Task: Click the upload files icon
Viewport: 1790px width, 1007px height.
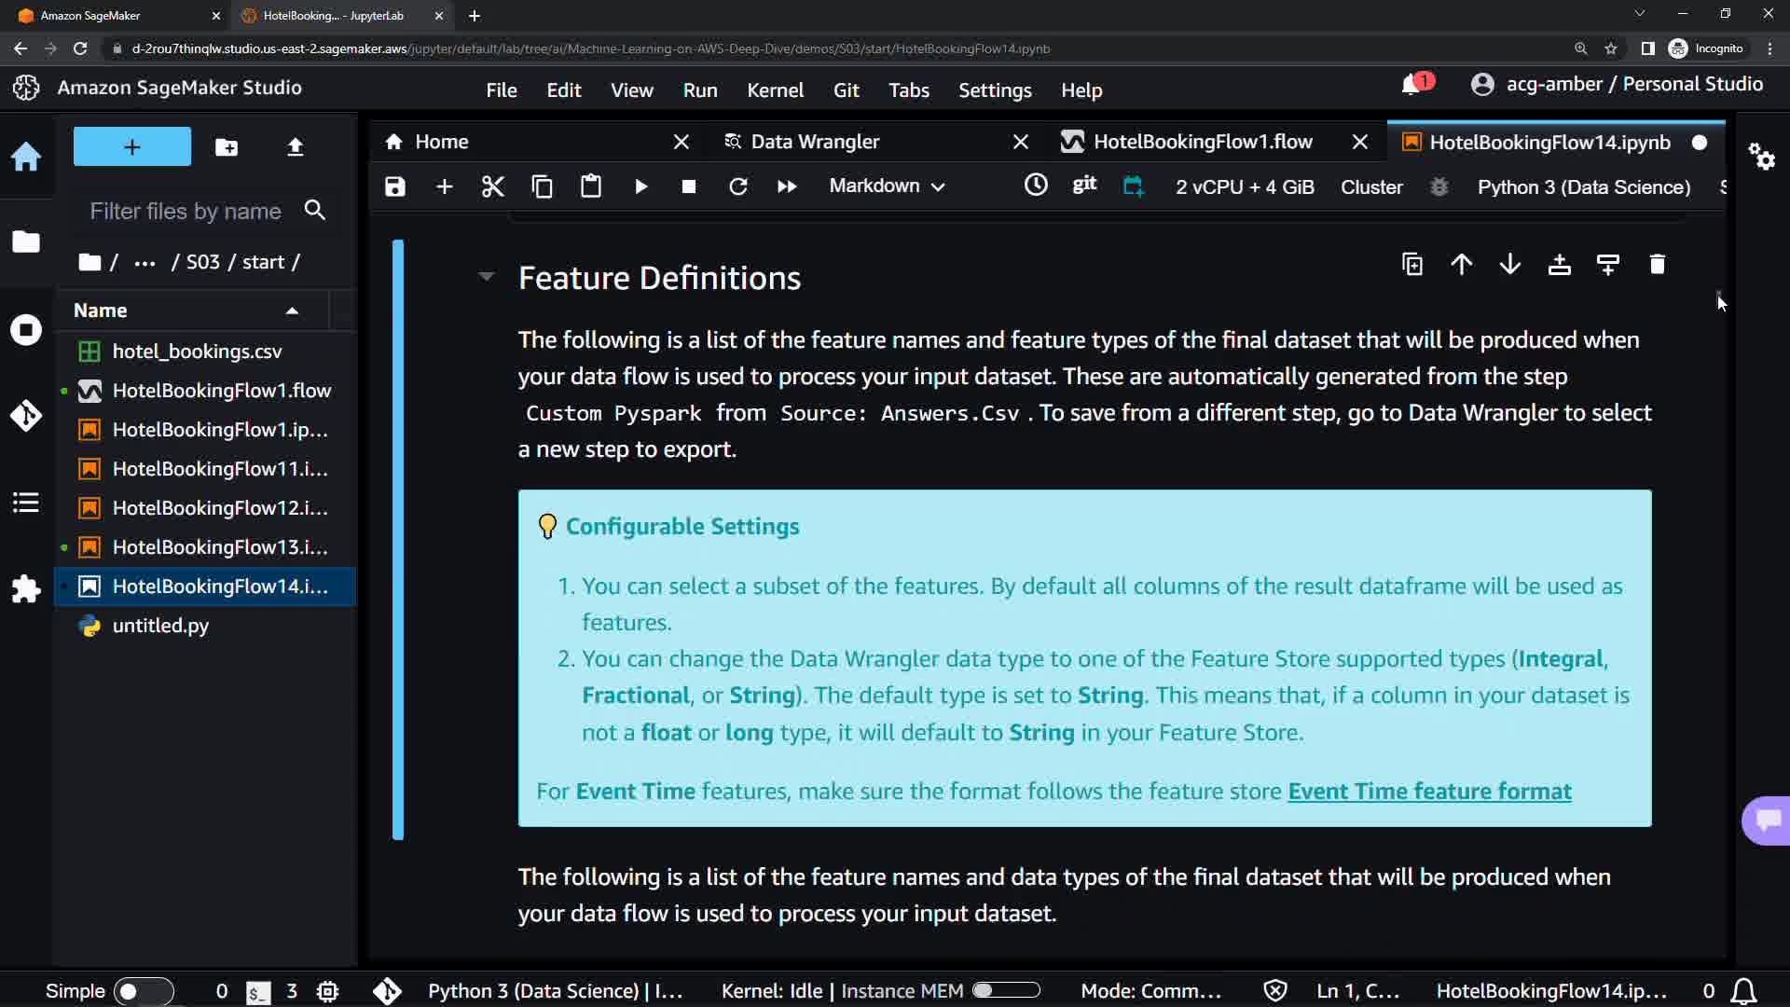Action: (295, 147)
